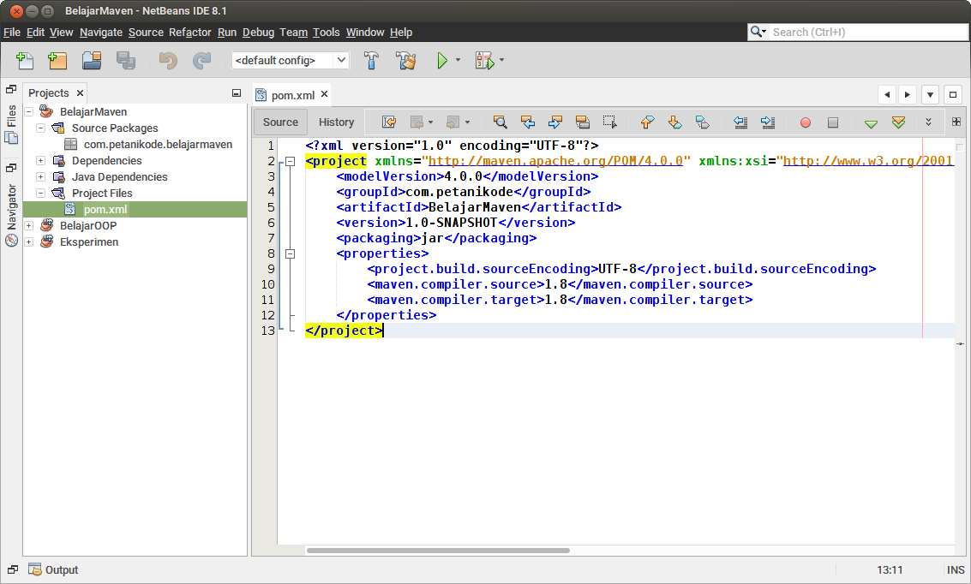Select Find Selection in the editor toolbar
Viewport: 971px width, 584px height.
(x=500, y=122)
